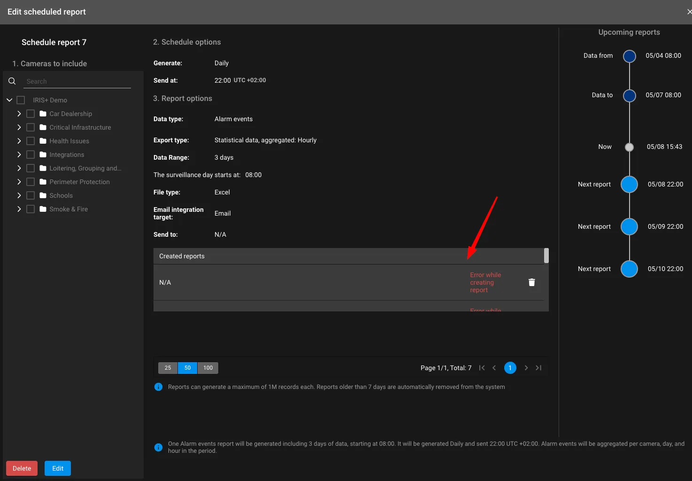Tick the IRIS+ Demo root checkbox
Image resolution: width=692 pixels, height=481 pixels.
pyautogui.click(x=21, y=100)
